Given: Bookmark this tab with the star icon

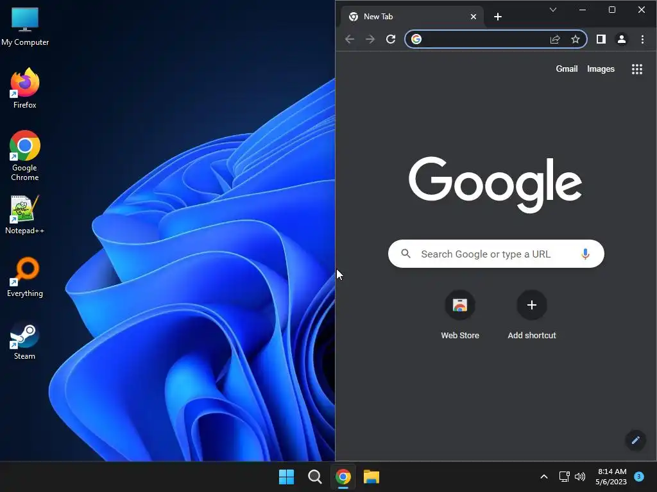Looking at the screenshot, I should tap(576, 39).
